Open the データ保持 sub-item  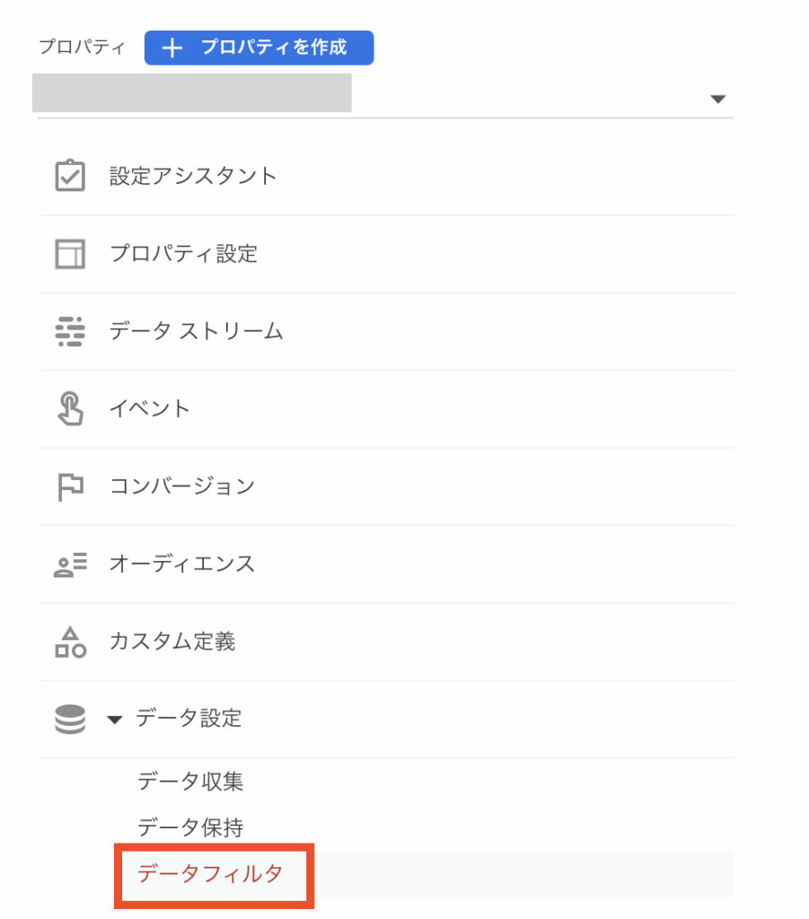click(190, 827)
